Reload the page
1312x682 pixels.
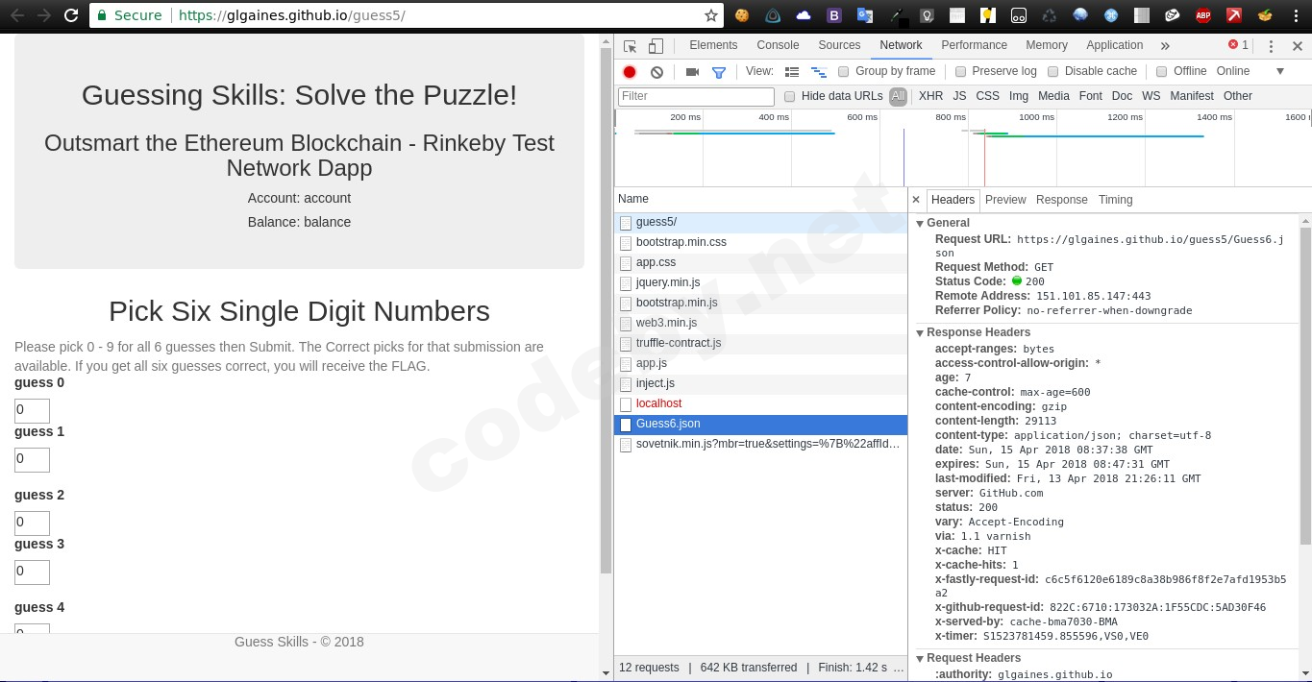click(x=71, y=15)
